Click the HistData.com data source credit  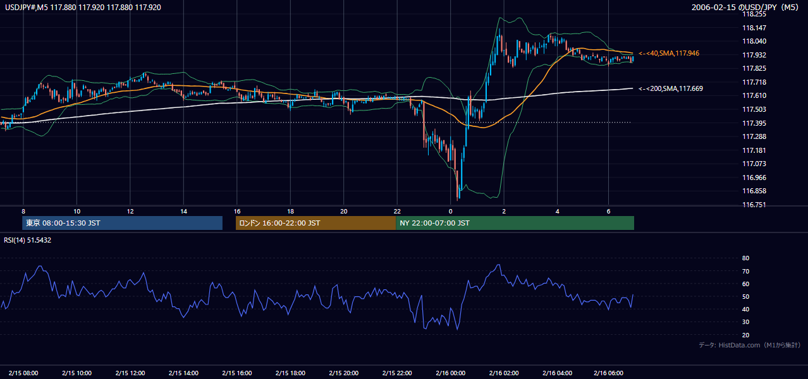750,345
